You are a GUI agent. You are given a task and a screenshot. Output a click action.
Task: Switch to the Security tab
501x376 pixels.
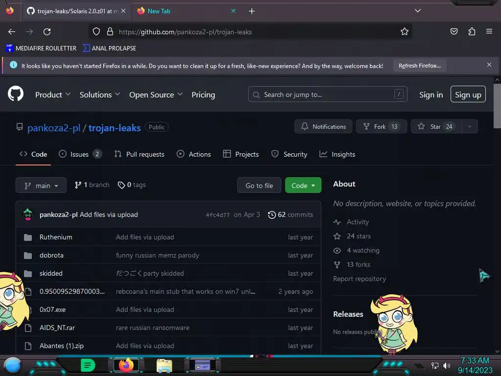(289, 154)
